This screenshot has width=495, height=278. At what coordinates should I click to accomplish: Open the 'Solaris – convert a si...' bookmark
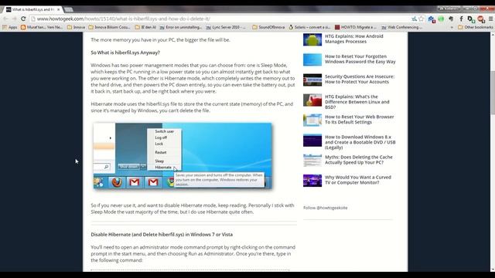[309, 28]
